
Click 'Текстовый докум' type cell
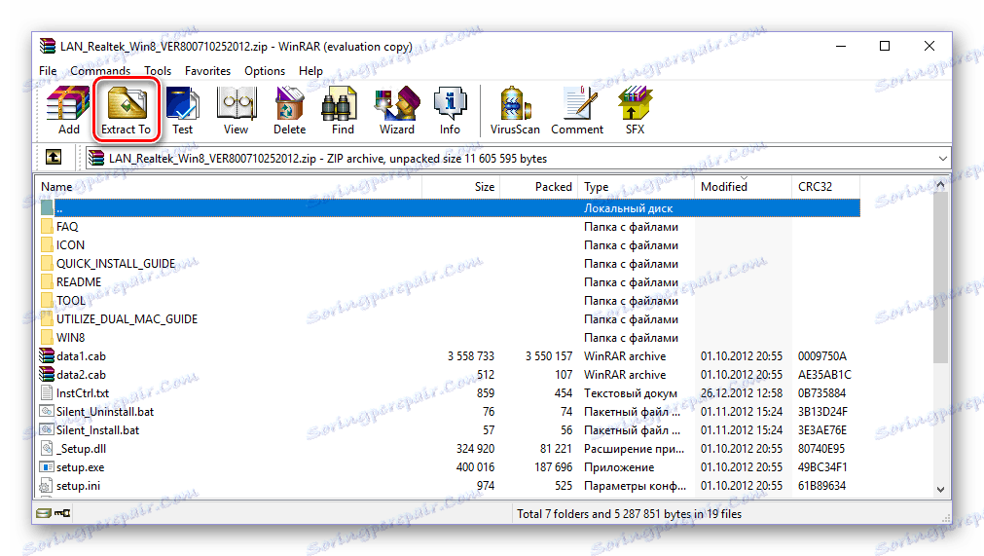click(630, 393)
